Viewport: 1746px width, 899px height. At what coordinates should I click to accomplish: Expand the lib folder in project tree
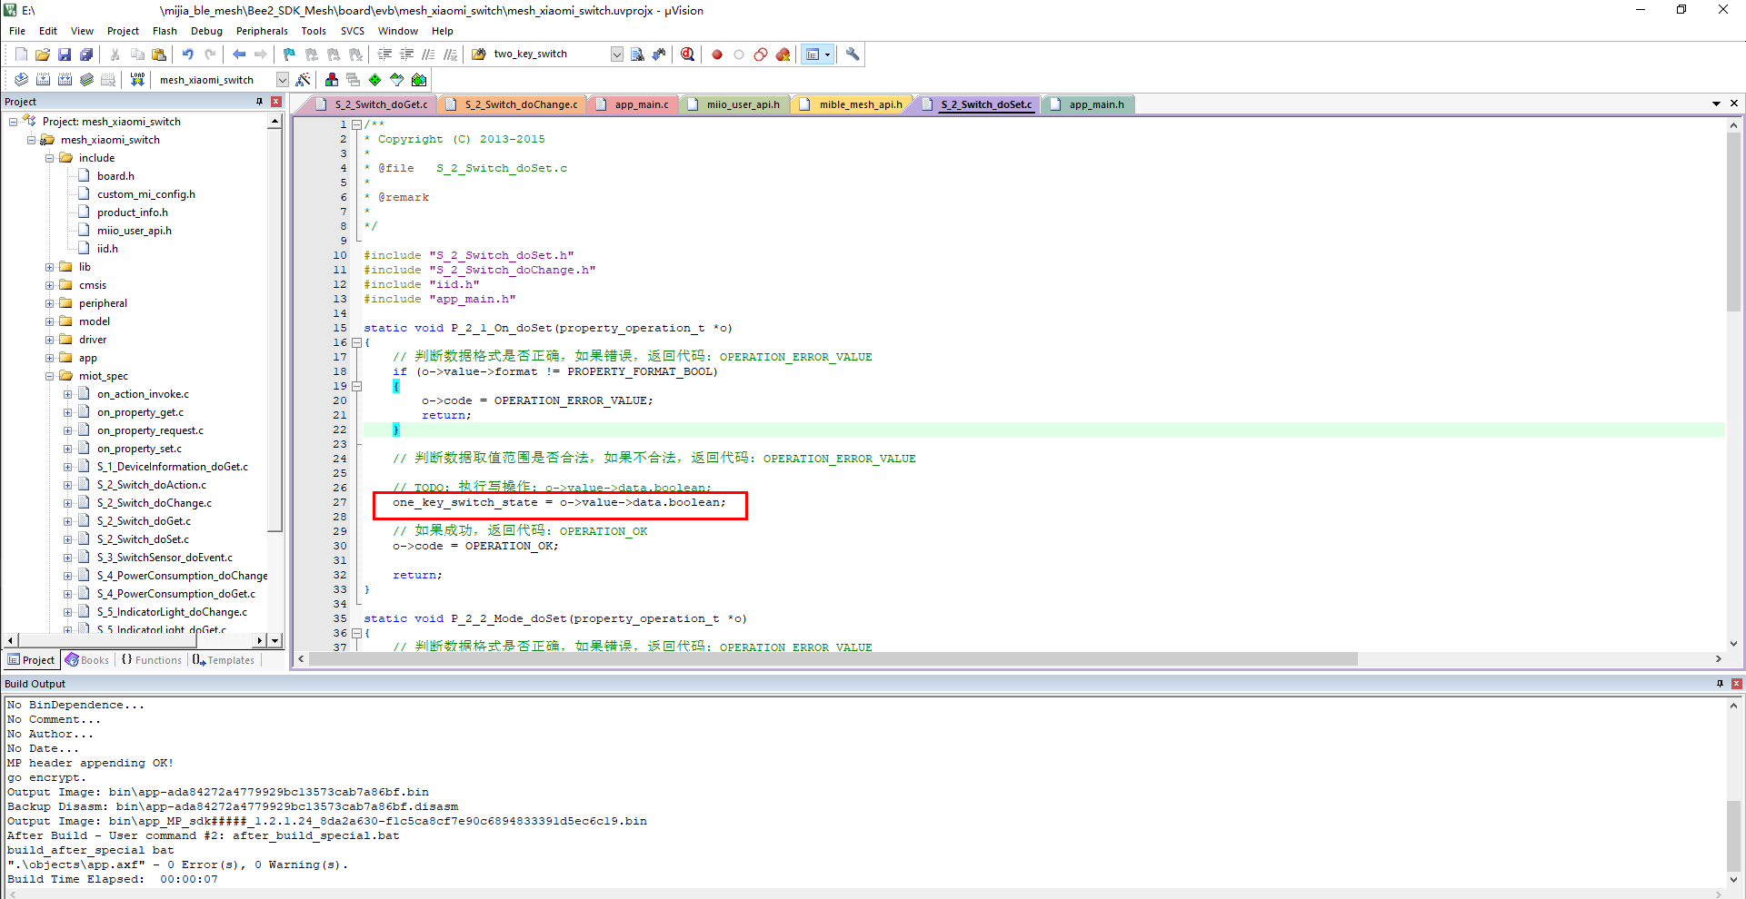click(x=50, y=267)
